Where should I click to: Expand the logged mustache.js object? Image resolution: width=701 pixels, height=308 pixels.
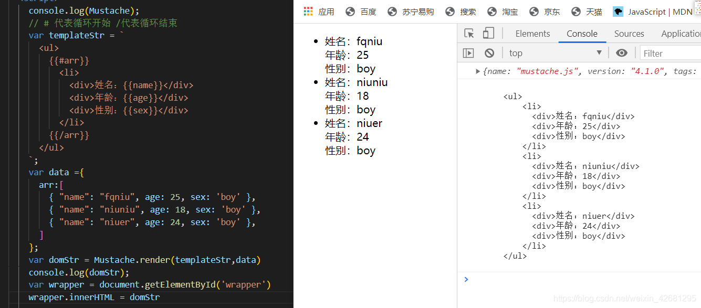[478, 71]
